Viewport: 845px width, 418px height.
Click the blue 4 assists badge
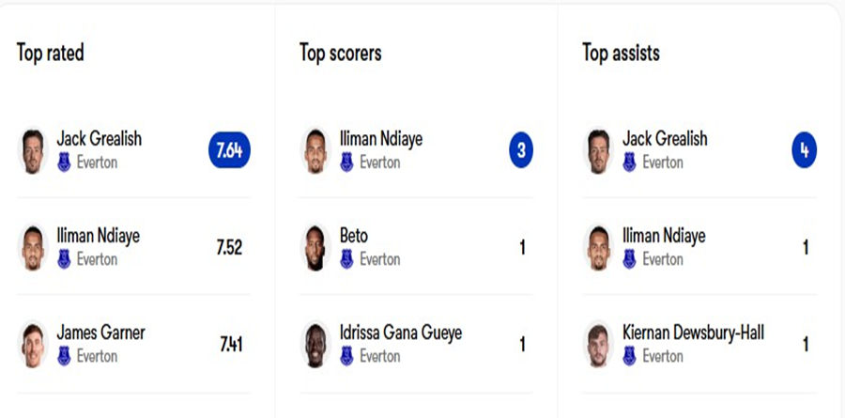click(x=804, y=150)
